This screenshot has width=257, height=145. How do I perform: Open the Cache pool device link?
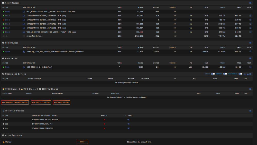tap(7, 52)
